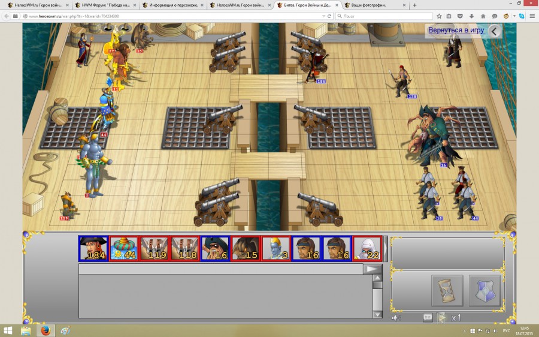Select the turn queue portrait numbered 119
Viewport: 539px width, 337px height.
[154, 248]
